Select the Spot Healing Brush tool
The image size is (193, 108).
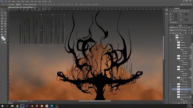[2, 18]
